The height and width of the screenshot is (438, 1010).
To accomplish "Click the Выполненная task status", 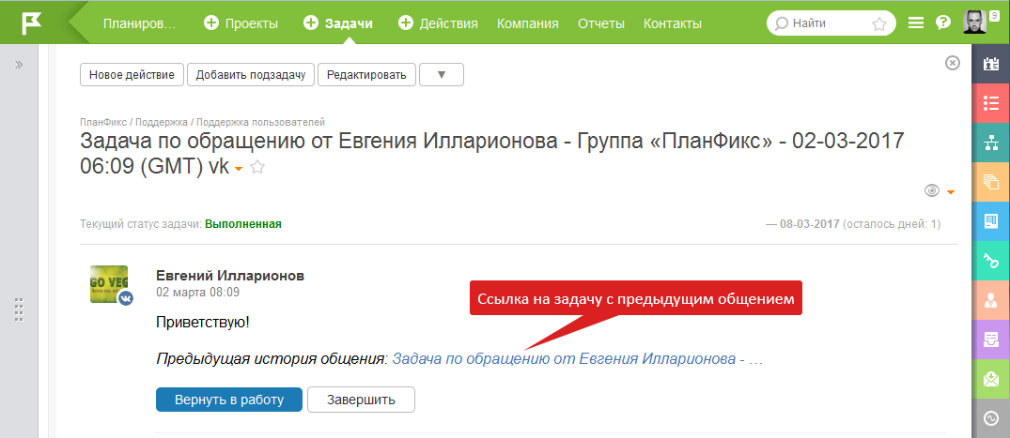I will (x=243, y=224).
